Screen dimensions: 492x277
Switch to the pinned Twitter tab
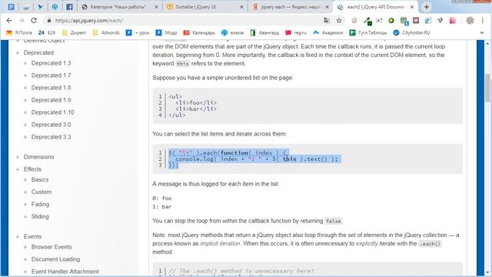point(40,7)
